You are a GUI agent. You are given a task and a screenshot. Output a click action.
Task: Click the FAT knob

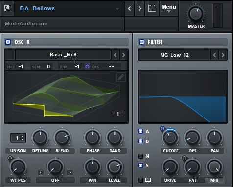click(x=192, y=166)
